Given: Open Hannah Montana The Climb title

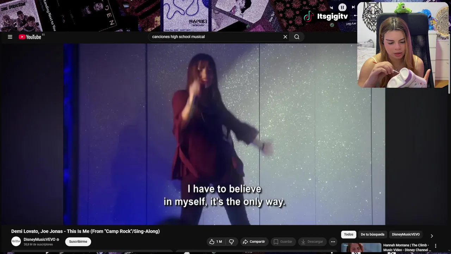Looking at the screenshot, I should tap(407, 248).
